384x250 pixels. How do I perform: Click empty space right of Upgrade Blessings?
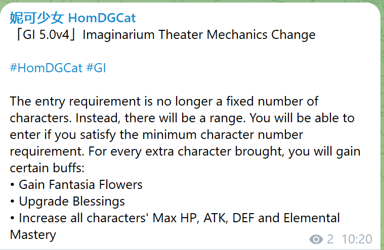[228, 202]
